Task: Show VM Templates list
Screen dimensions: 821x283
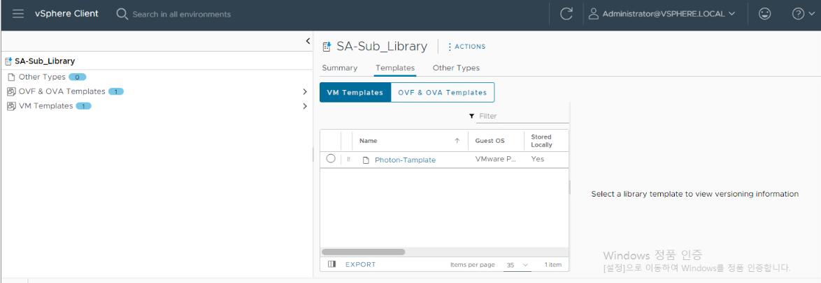Action: 355,93
